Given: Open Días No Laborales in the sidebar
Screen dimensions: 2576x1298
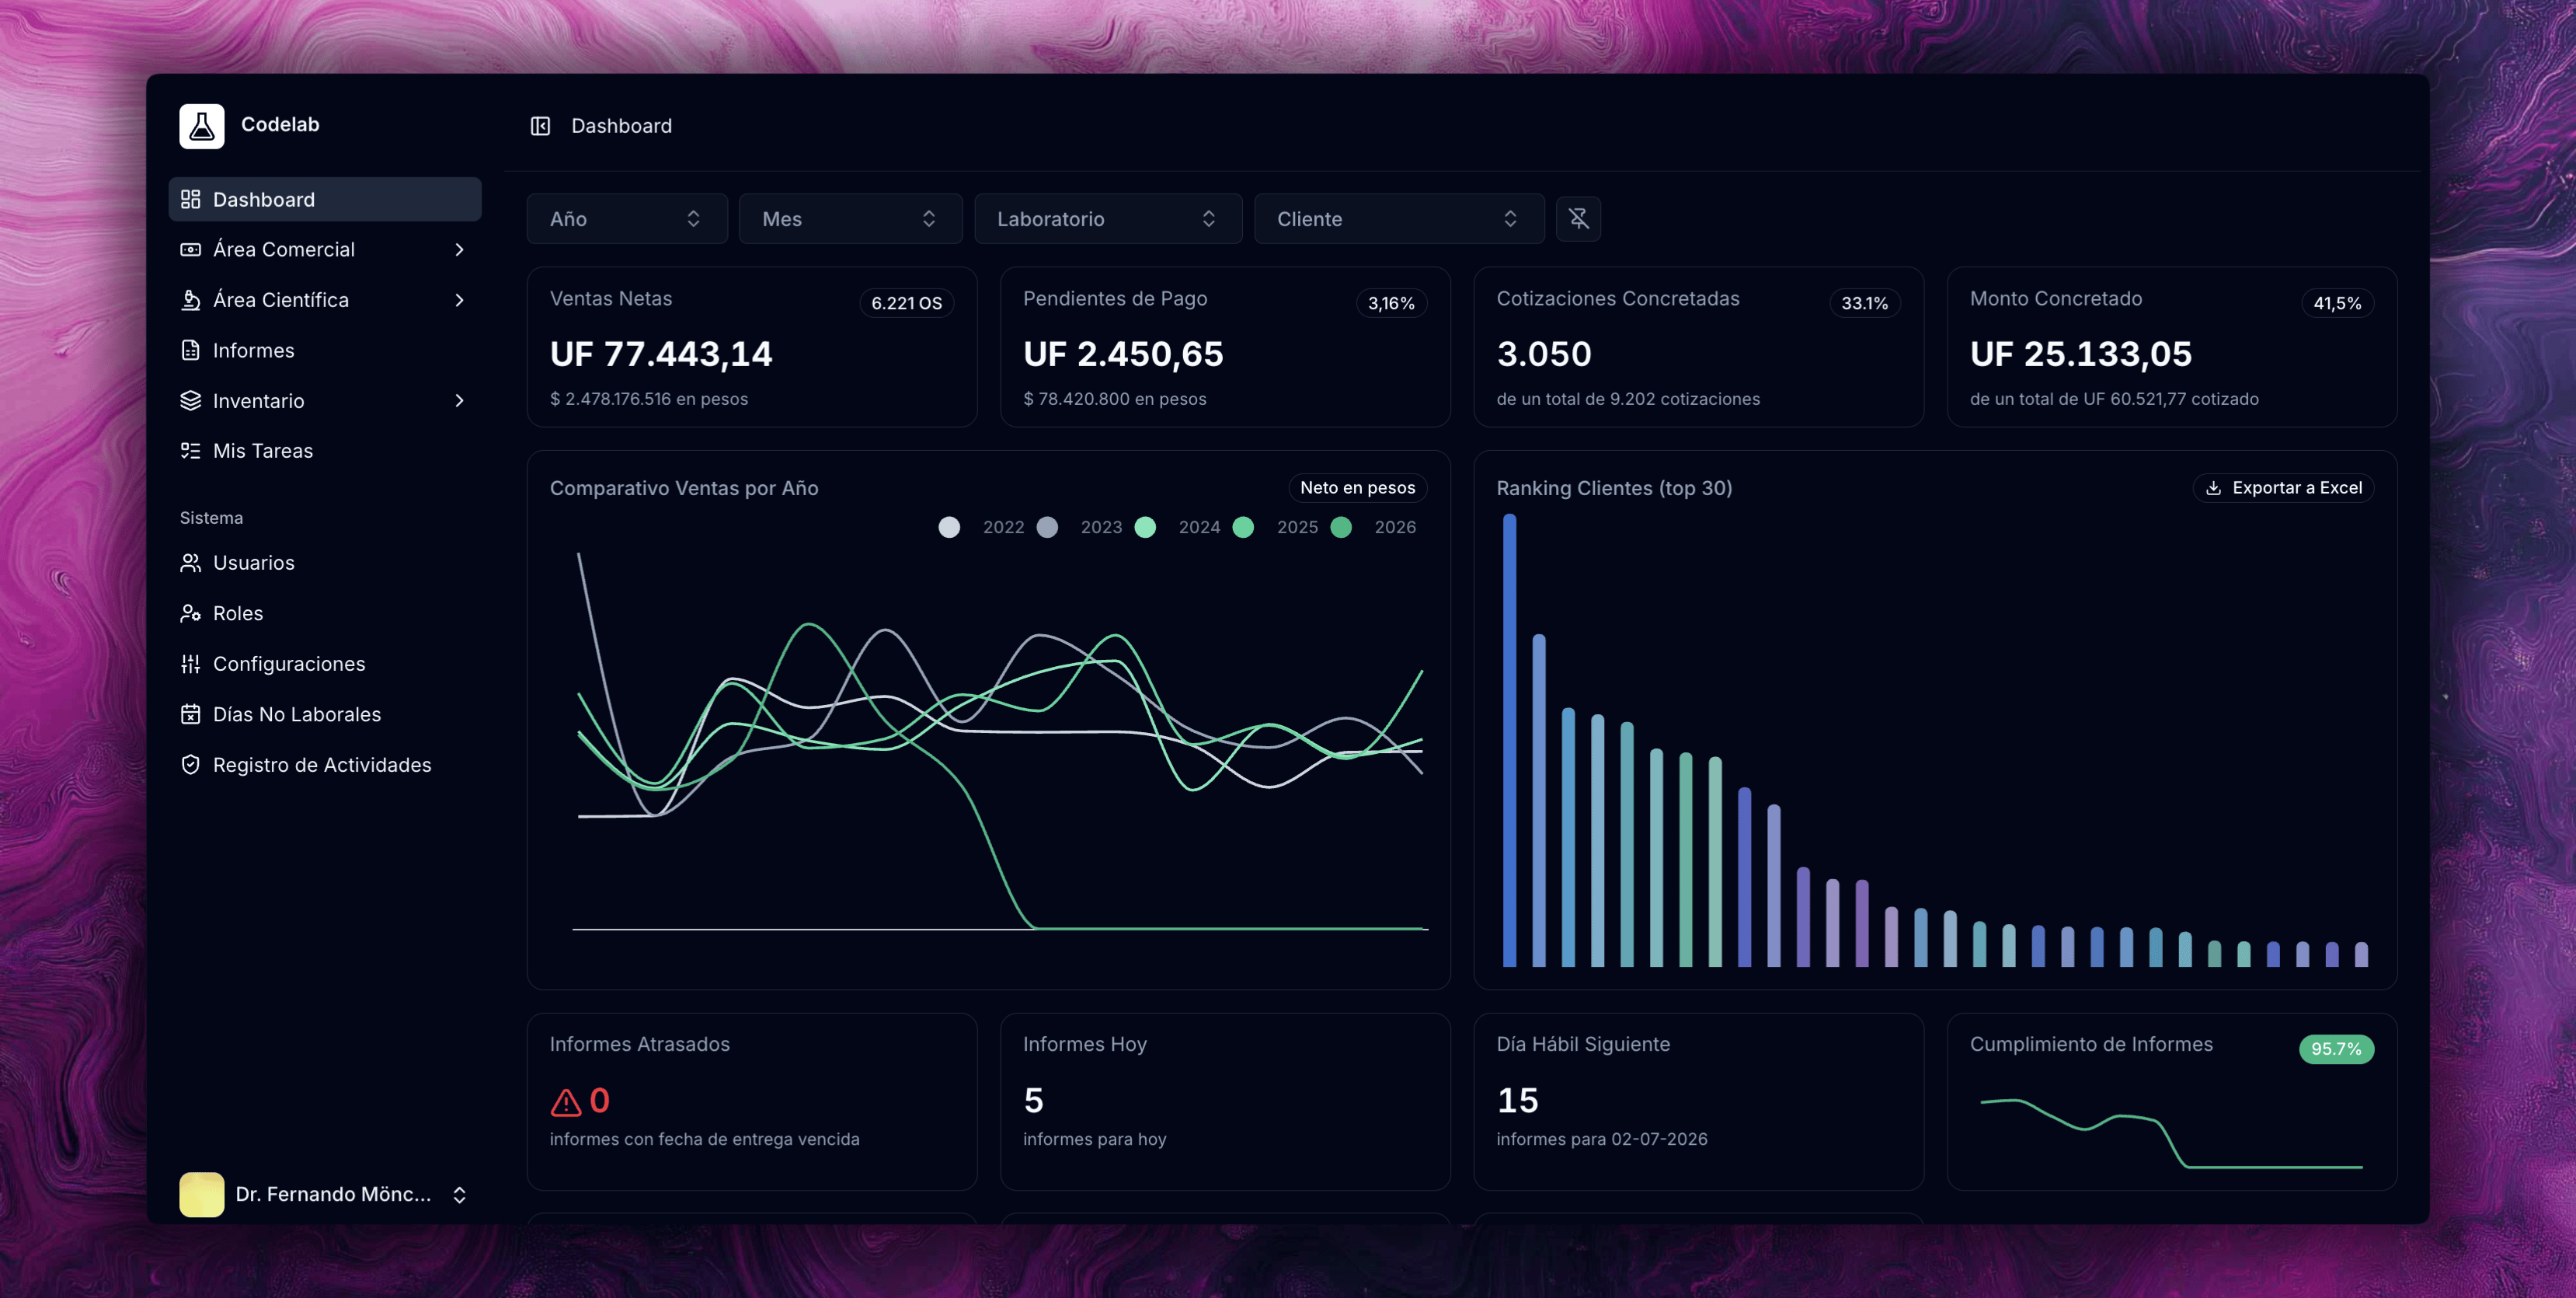Looking at the screenshot, I should click(325, 714).
